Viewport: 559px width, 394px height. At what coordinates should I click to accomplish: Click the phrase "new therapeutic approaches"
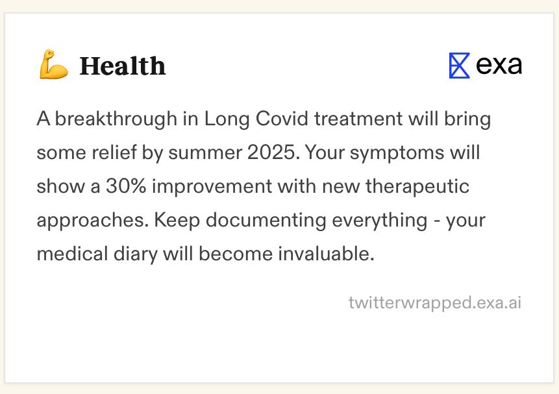click(x=253, y=203)
